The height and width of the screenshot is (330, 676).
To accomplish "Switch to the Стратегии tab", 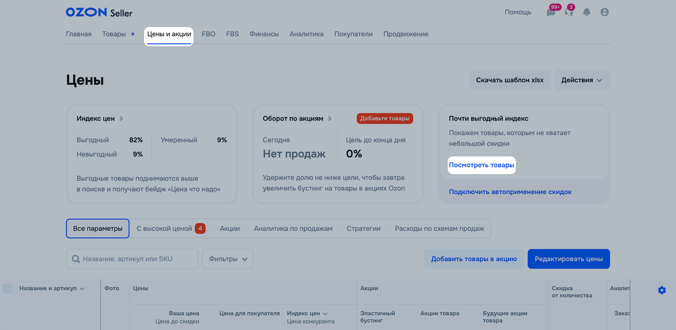I will click(x=363, y=229).
